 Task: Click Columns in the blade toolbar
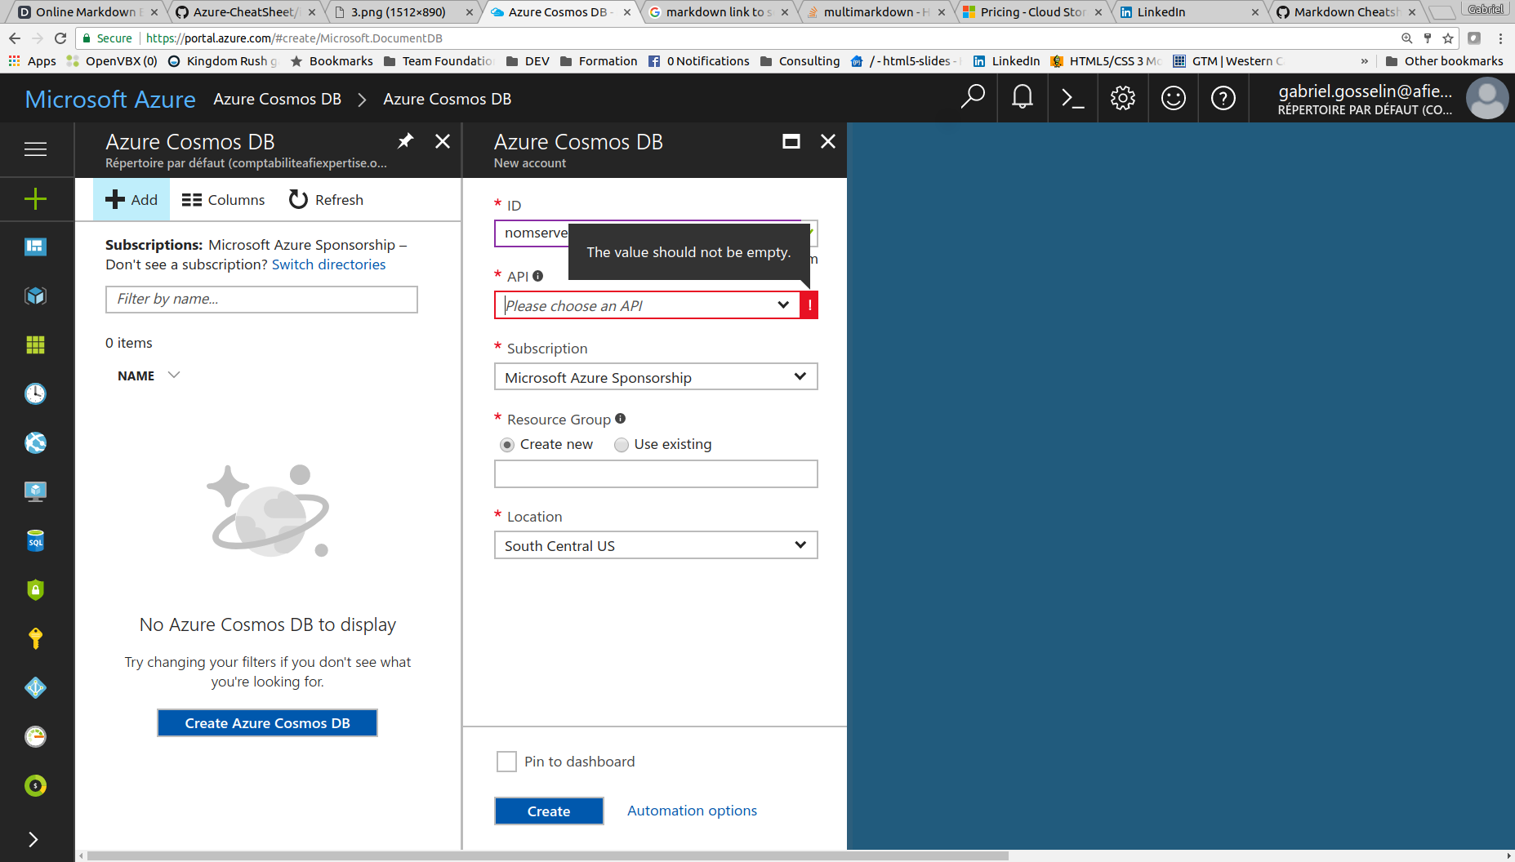[223, 200]
